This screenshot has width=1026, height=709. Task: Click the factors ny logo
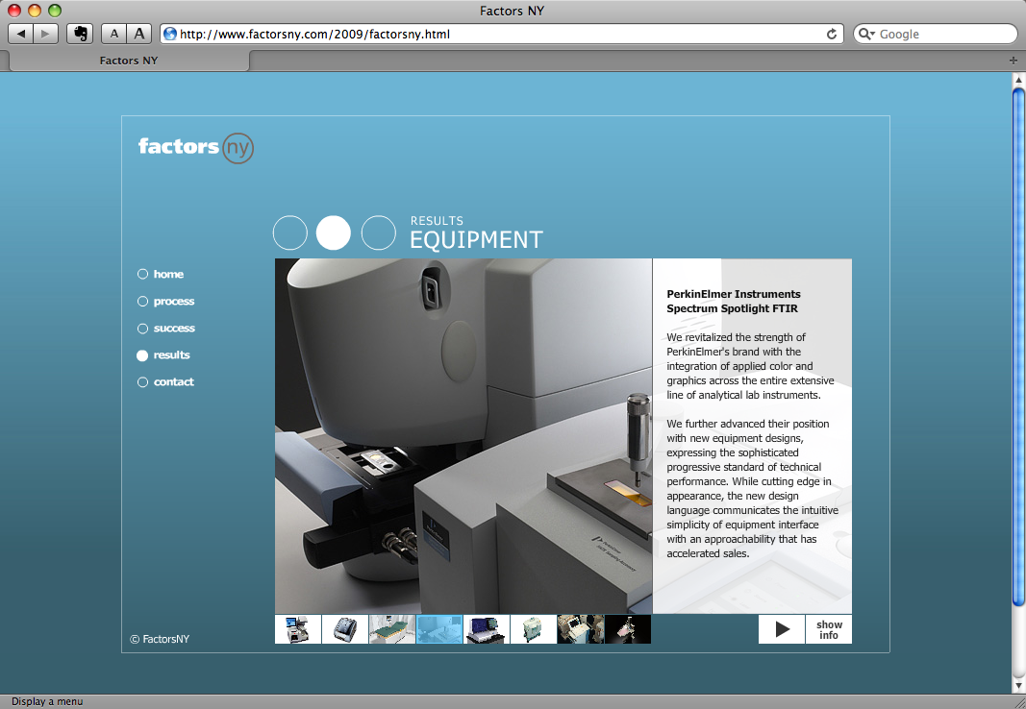[x=195, y=147]
